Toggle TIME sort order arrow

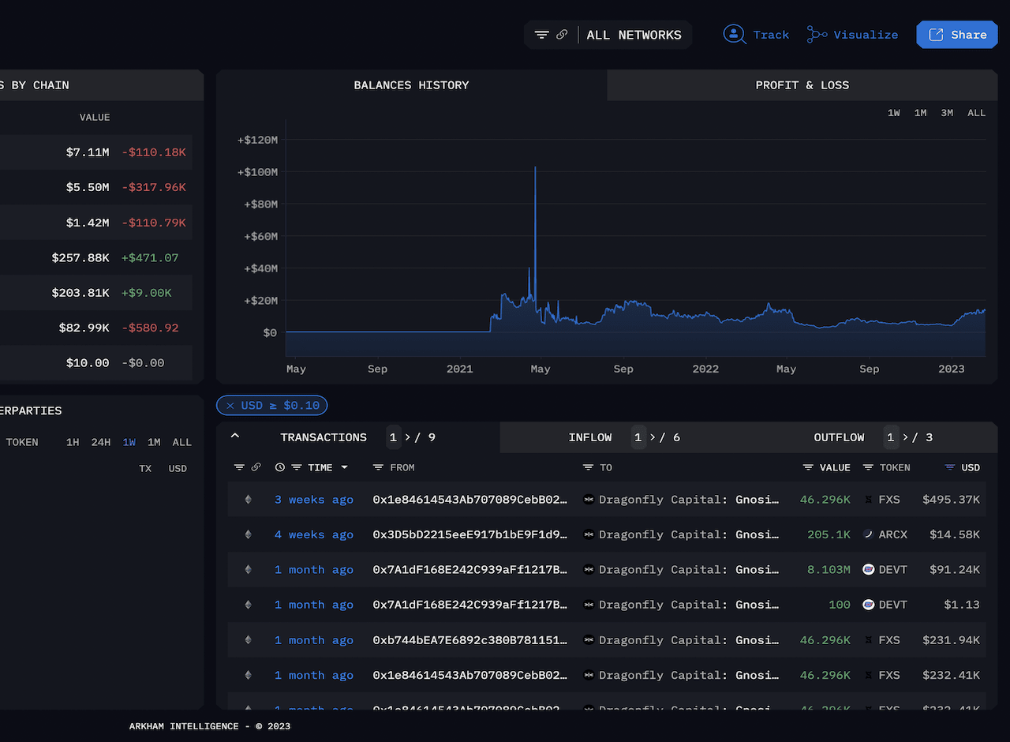345,467
